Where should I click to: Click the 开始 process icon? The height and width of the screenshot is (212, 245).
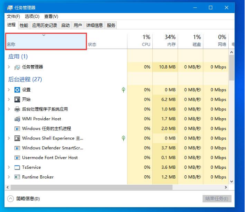coord(17,99)
